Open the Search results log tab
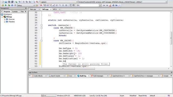Image resolution: width=173 pixels, height=97 pixels. pyautogui.click(x=55, y=76)
